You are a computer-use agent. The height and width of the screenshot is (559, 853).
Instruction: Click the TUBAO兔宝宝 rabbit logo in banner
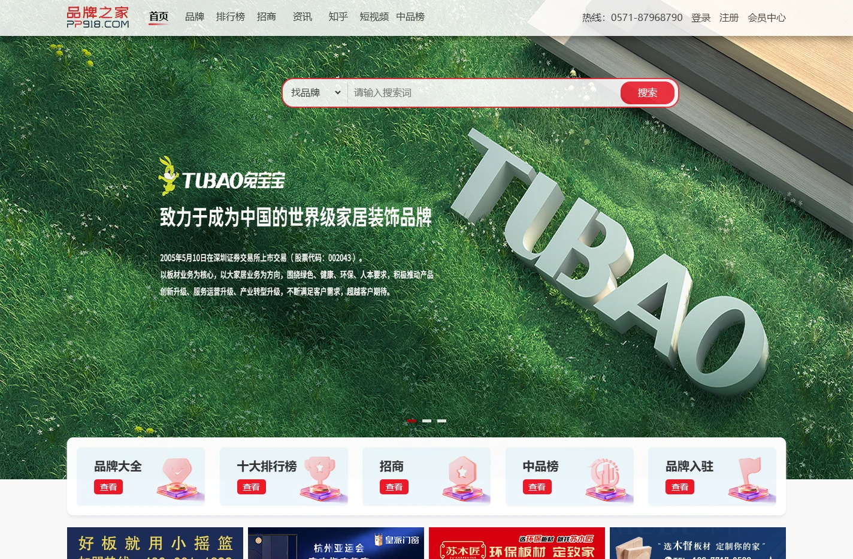(x=222, y=176)
